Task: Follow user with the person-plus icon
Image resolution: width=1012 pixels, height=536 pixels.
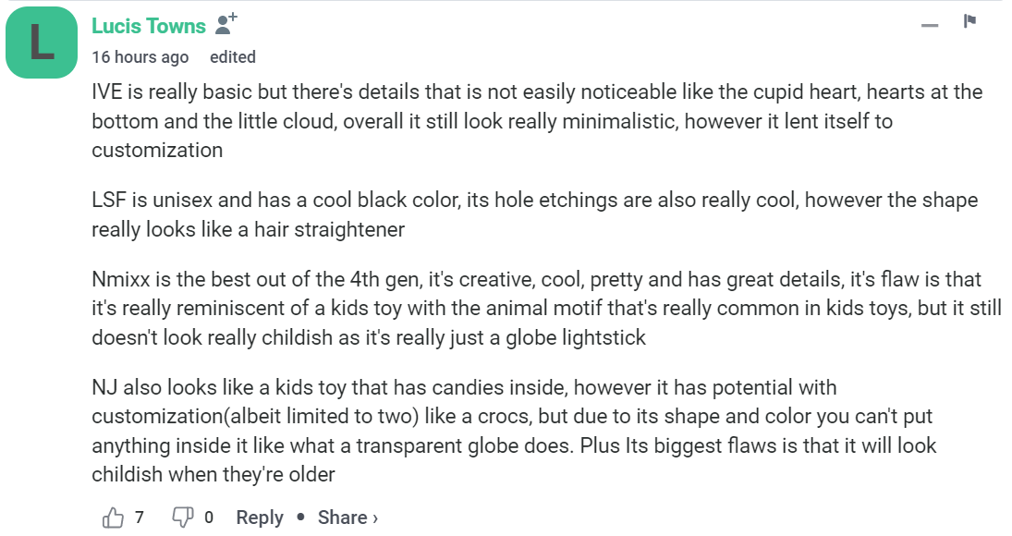Action: 226,23
